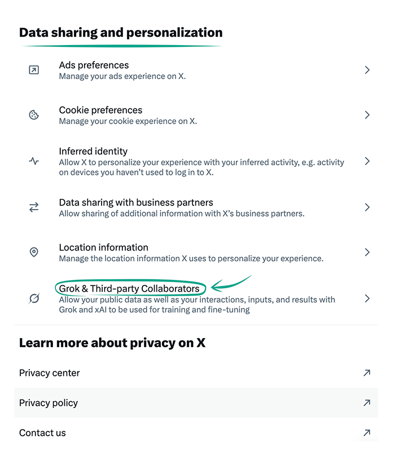This screenshot has height=452, width=395.
Task: Click the Location information pin icon
Action: pos(34,252)
